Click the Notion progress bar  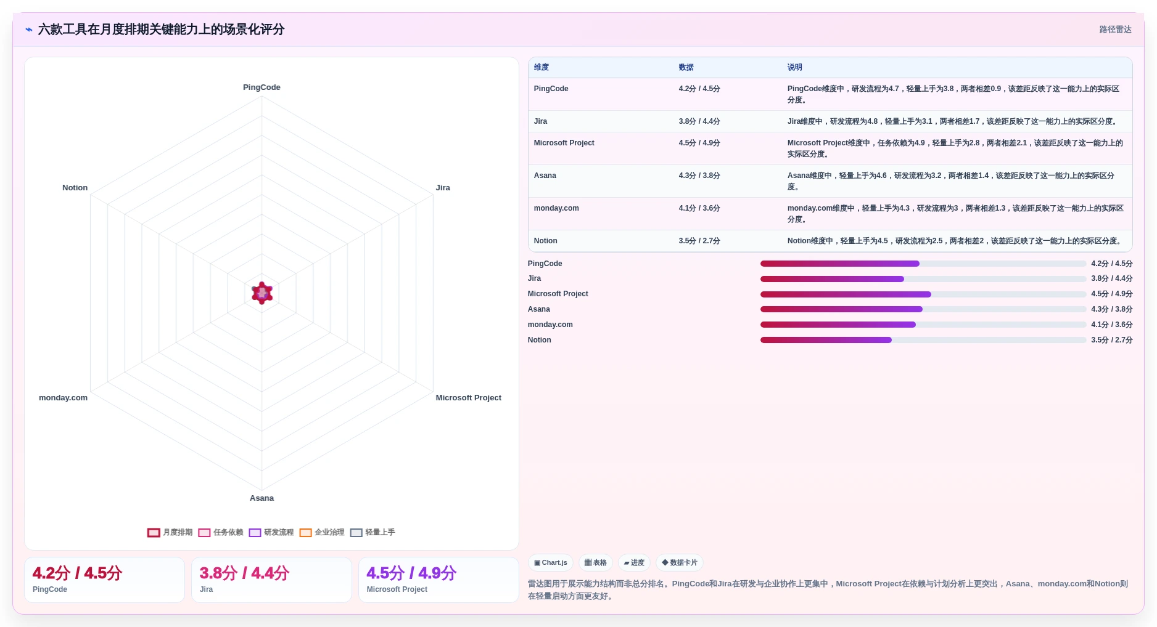click(x=923, y=340)
